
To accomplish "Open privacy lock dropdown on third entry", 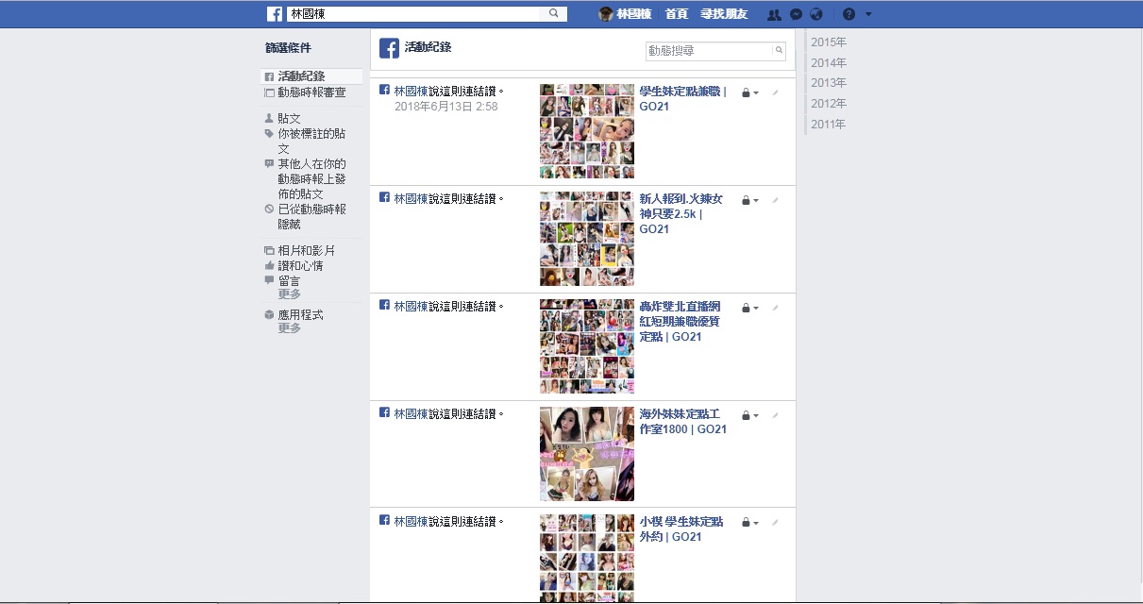I will click(x=749, y=309).
